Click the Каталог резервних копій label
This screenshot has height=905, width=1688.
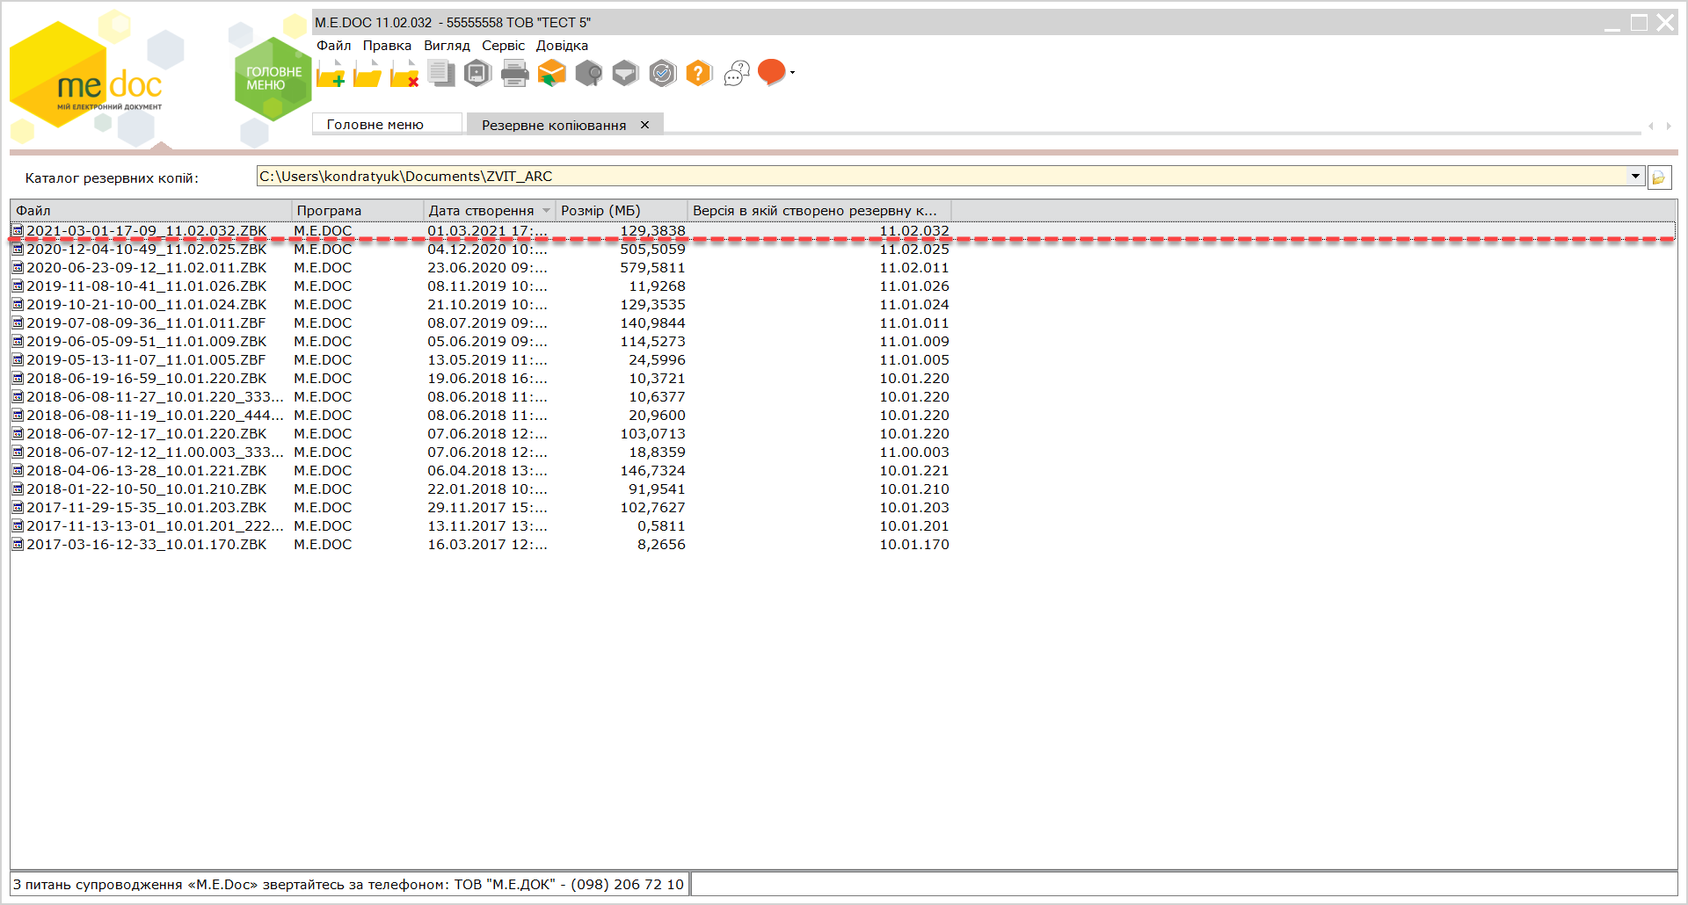(112, 178)
